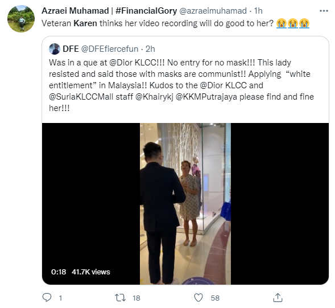The height and width of the screenshot is (308, 335).
Task: Click the 41.7K views counter
Action: (91, 272)
